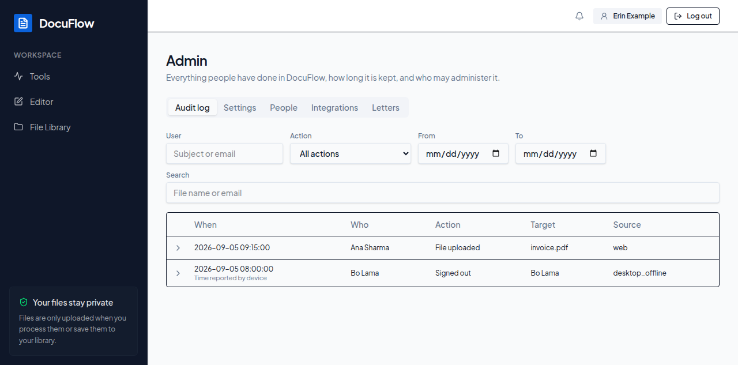738x365 pixels.
Task: Click the Time reported by device note
Action: 231,279
